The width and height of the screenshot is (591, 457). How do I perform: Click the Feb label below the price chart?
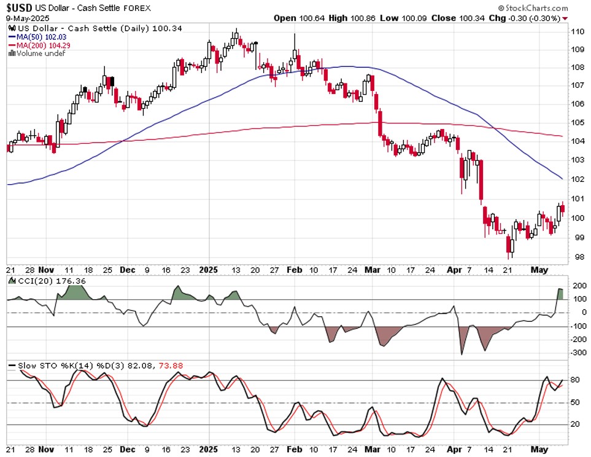pos(295,270)
